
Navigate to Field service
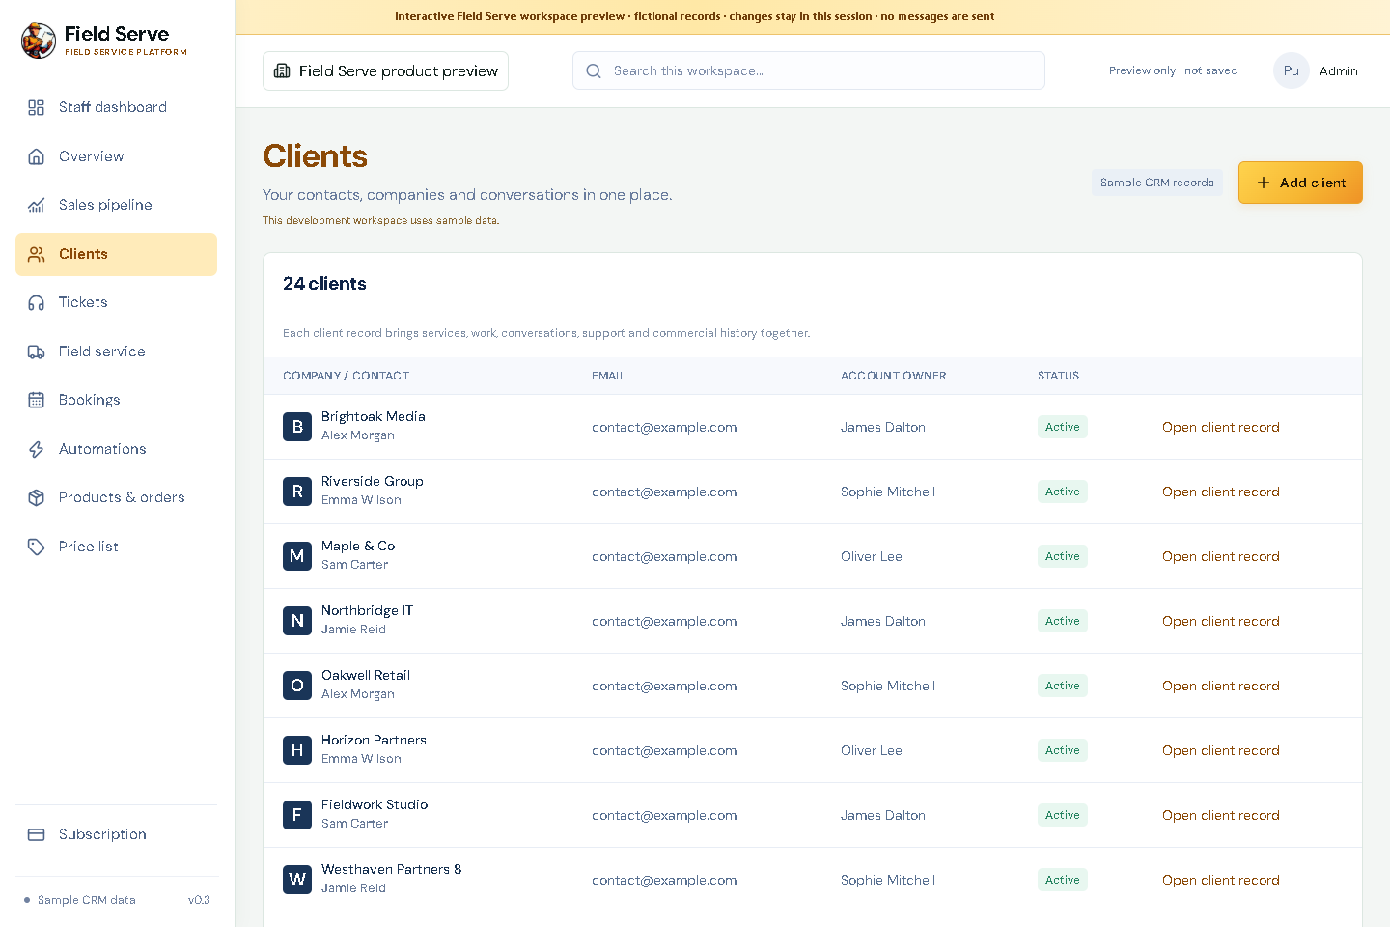(116, 351)
